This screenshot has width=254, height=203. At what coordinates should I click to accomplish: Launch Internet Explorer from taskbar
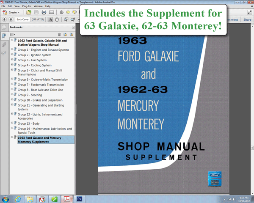18,199
